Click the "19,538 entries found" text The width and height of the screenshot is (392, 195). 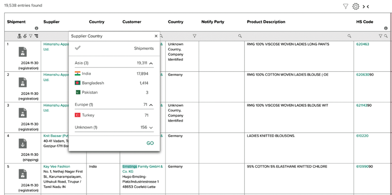tap(23, 5)
